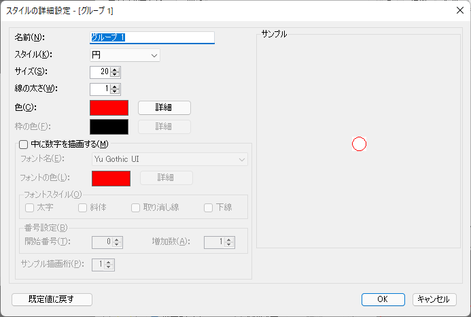This screenshot has width=471, height=317.
Task: Toggle the 太字 checkbox
Action: (30, 207)
